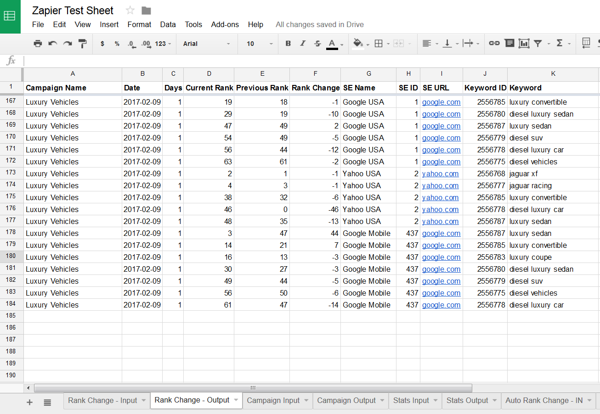Open the Functions sigma icon
Viewport: 600px width, 414px height.
click(560, 43)
